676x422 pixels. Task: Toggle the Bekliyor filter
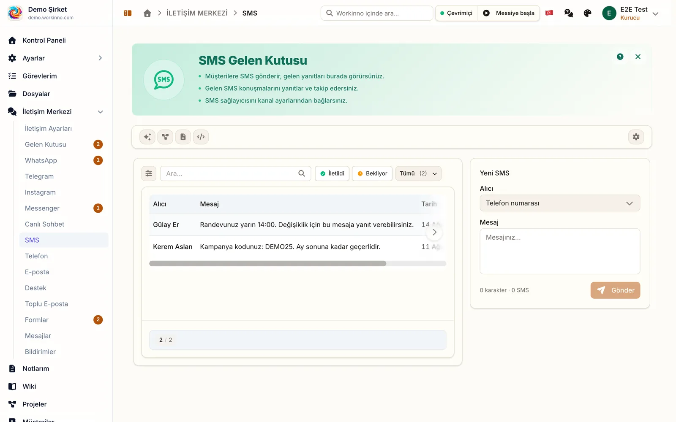coord(372,173)
